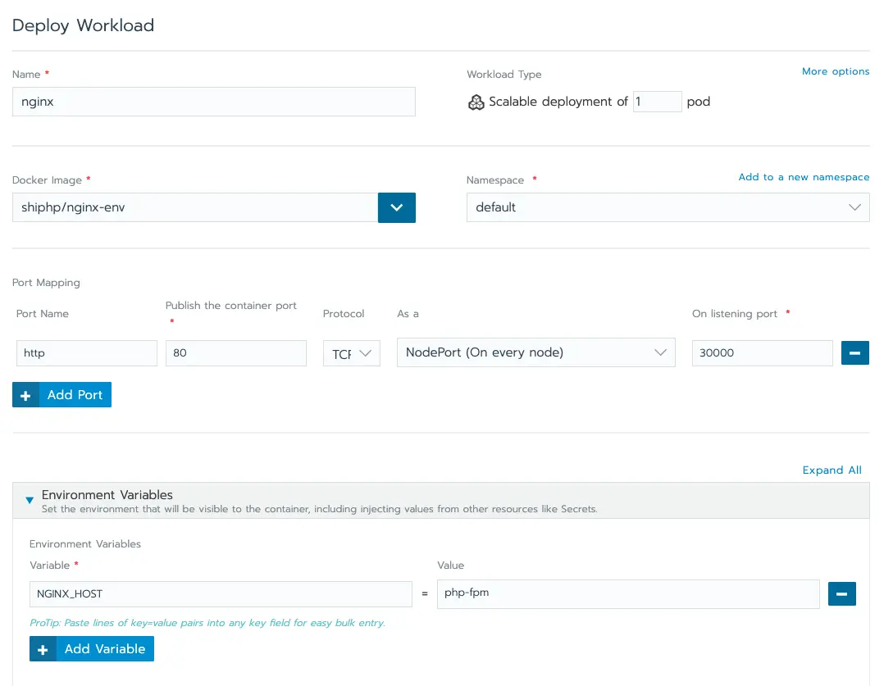Click the Expand All link

(832, 470)
